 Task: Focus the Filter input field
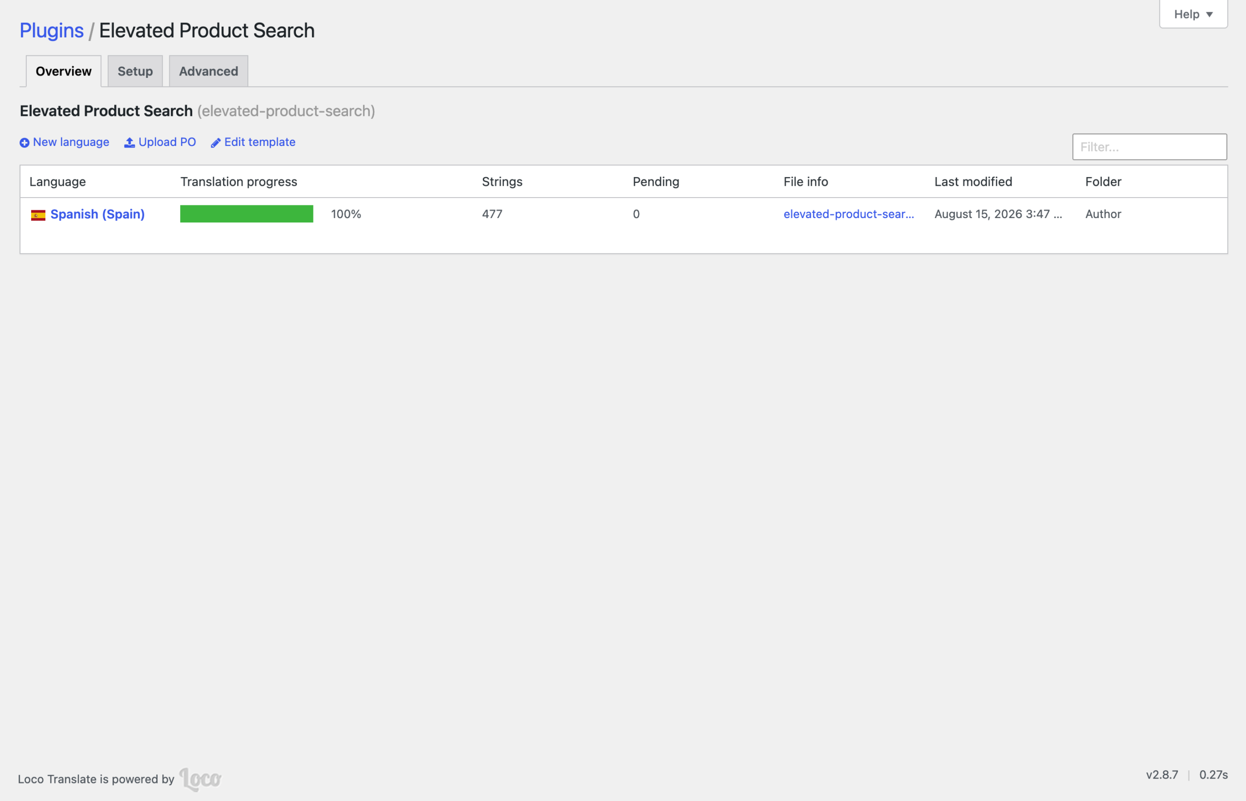point(1149,146)
